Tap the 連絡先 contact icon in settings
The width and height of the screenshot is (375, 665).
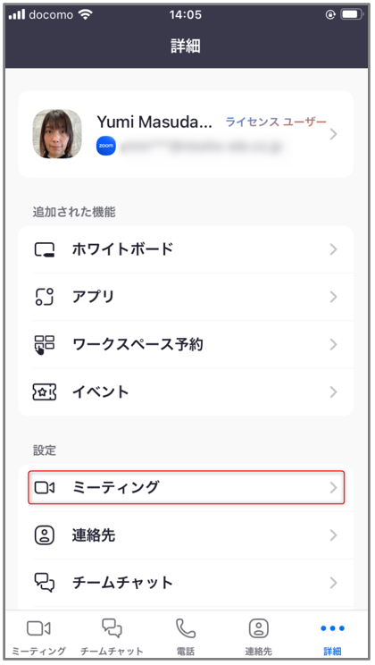45,535
